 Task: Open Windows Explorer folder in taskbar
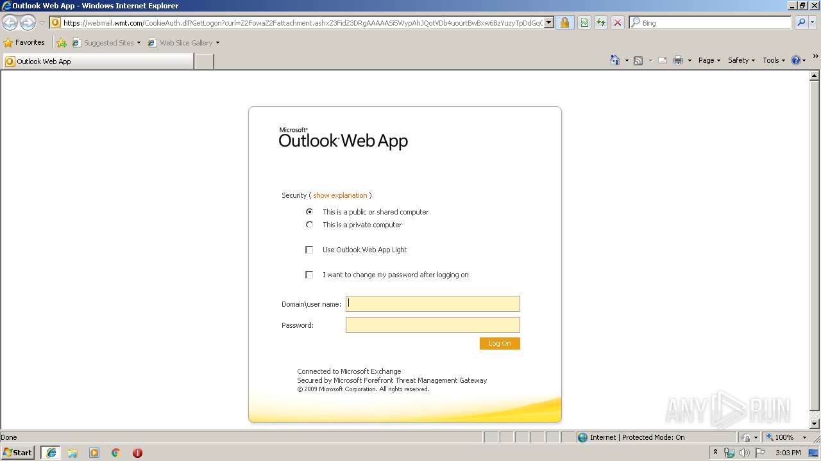[x=72, y=453]
